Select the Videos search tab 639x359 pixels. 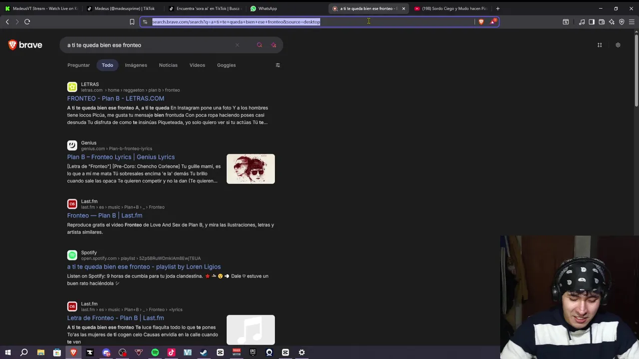coord(197,65)
